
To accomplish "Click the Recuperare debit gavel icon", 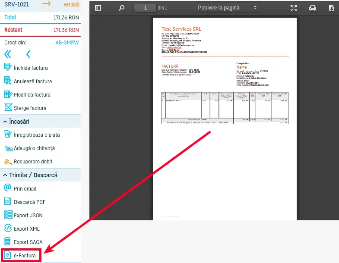I will pyautogui.click(x=8, y=162).
